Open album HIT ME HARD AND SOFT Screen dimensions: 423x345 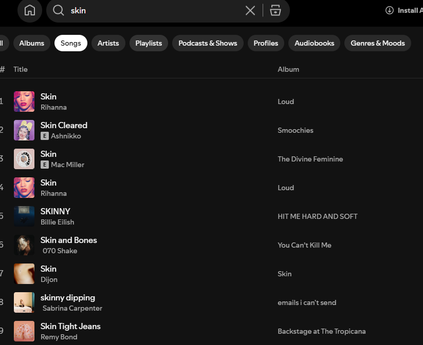click(x=318, y=217)
